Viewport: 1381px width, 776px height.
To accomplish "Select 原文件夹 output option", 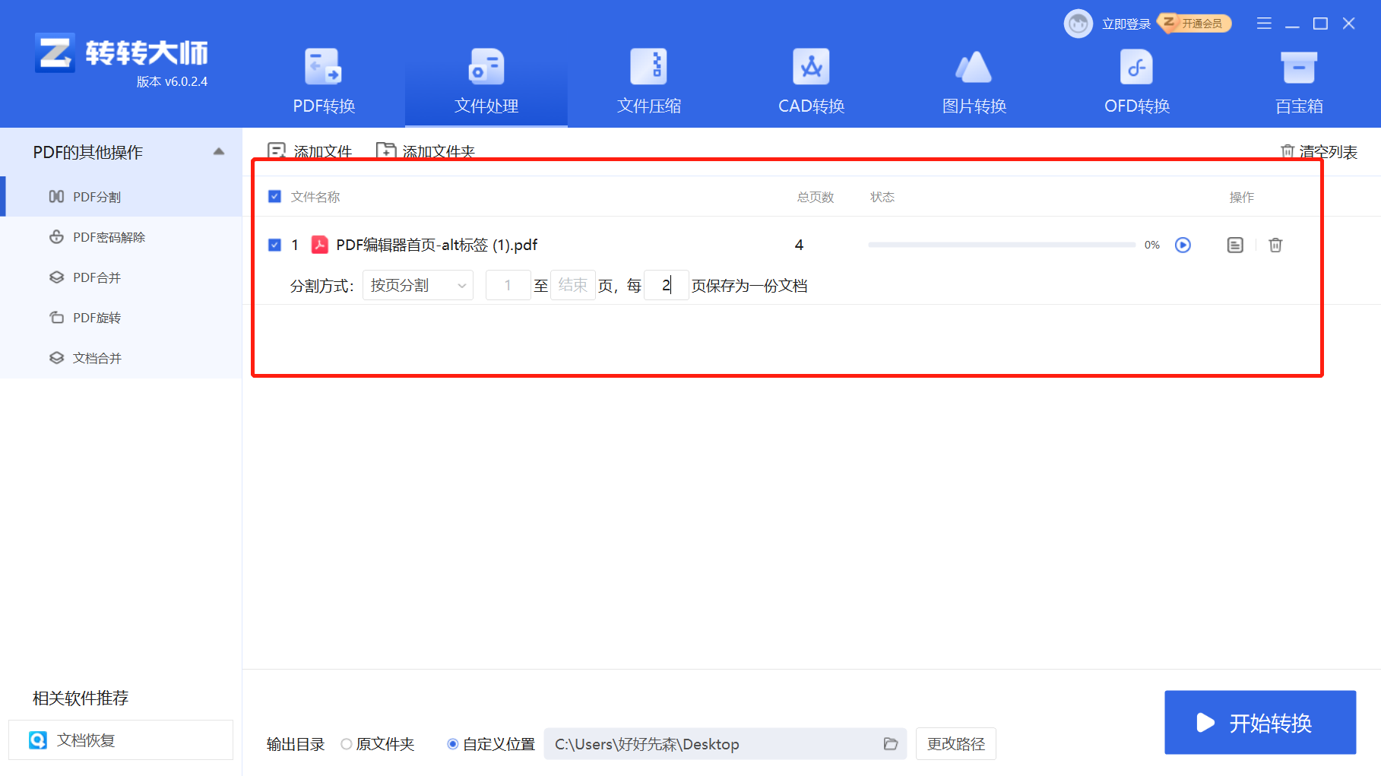I will coord(378,744).
